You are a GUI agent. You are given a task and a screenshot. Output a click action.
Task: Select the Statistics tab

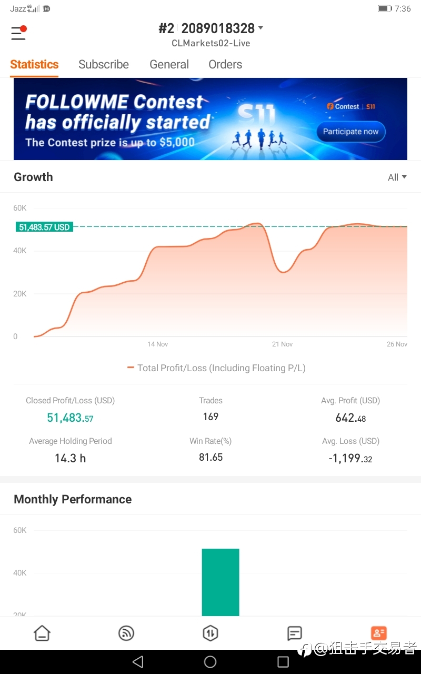point(34,64)
